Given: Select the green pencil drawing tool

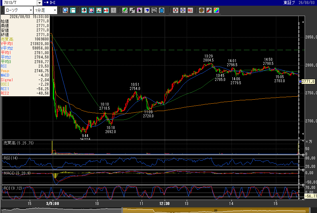Looking at the screenshot, I should click(125, 10).
